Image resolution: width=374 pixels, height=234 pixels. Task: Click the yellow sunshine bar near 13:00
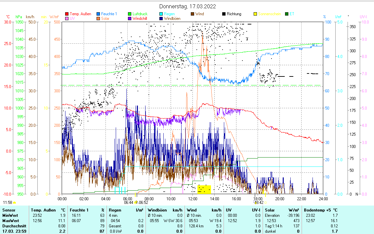[204, 189]
